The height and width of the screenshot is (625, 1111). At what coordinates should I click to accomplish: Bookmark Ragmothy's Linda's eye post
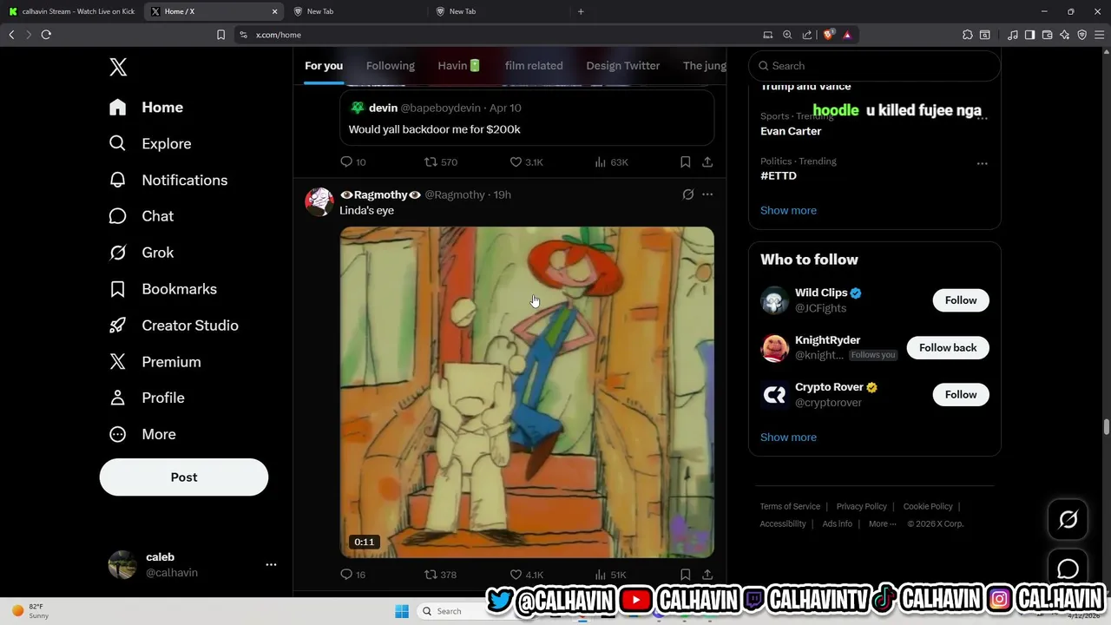[685, 575]
